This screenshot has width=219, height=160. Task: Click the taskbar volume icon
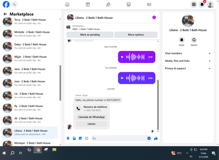[191, 156]
